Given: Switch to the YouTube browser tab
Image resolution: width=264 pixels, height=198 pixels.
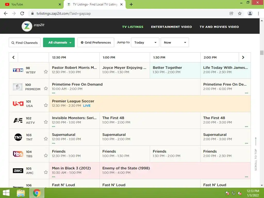Looking at the screenshot, I should point(32,4).
